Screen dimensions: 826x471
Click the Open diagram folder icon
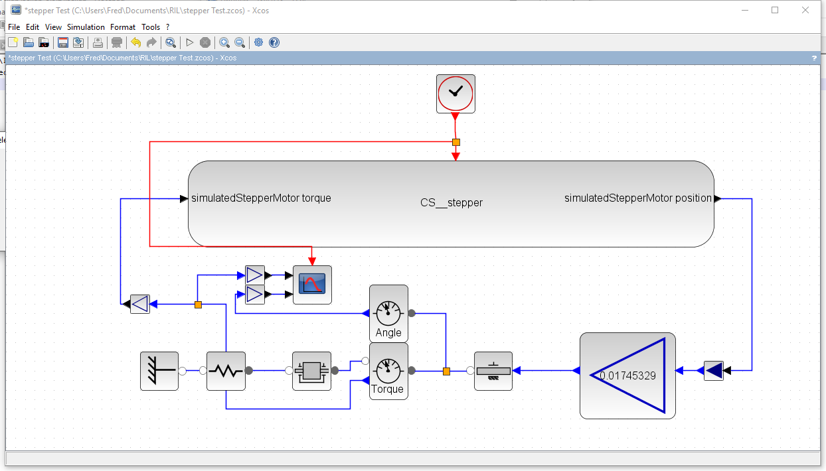click(x=29, y=42)
